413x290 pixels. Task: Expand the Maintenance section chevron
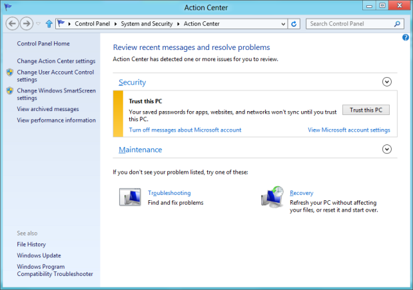coord(386,149)
